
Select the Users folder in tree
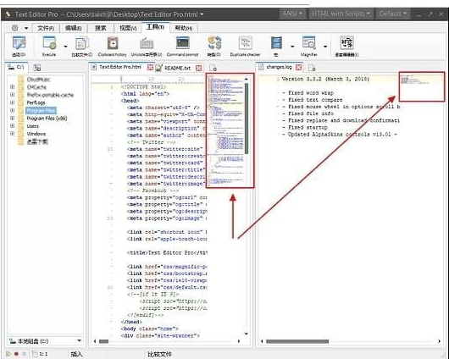pos(33,126)
